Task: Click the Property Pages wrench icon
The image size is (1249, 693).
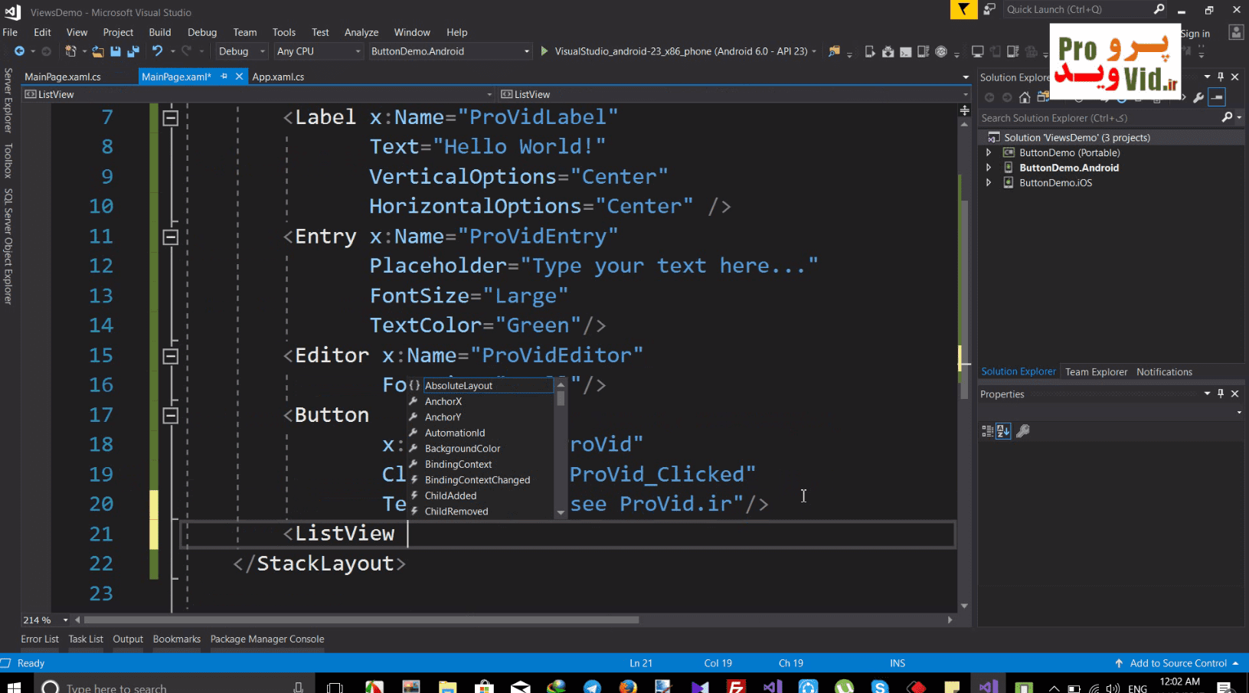Action: (1023, 431)
